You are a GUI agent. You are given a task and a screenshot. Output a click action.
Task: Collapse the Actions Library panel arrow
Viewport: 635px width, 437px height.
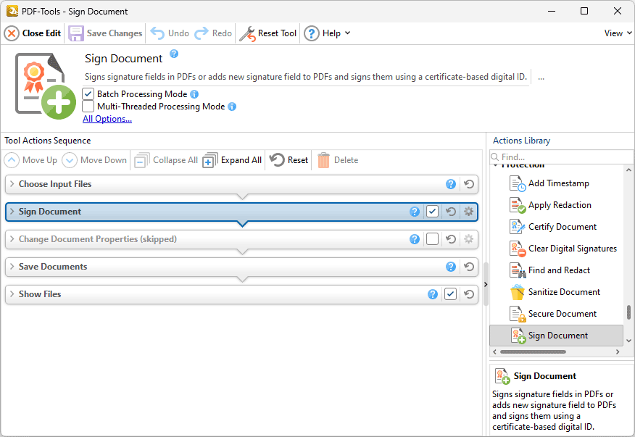(x=486, y=285)
